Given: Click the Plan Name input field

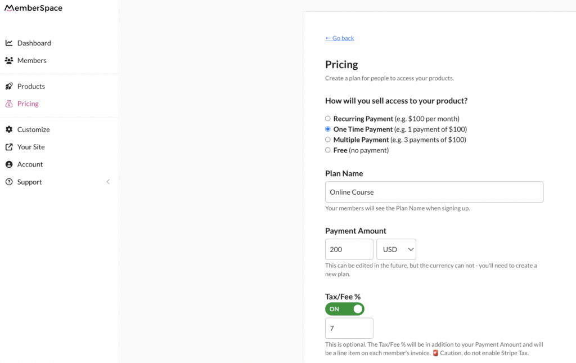Looking at the screenshot, I should click(x=434, y=192).
